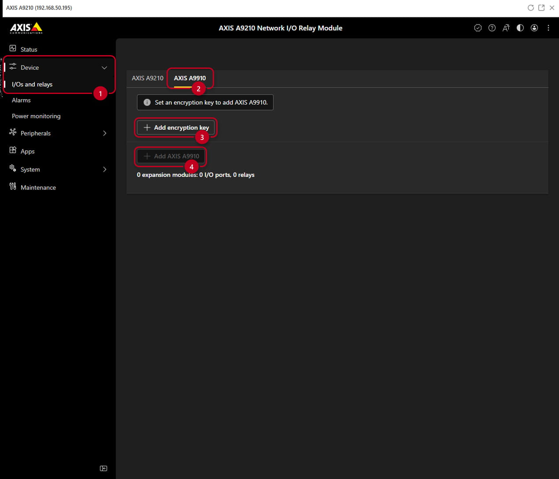Click the Device sliders icon in sidebar
The height and width of the screenshot is (479, 559).
(13, 67)
